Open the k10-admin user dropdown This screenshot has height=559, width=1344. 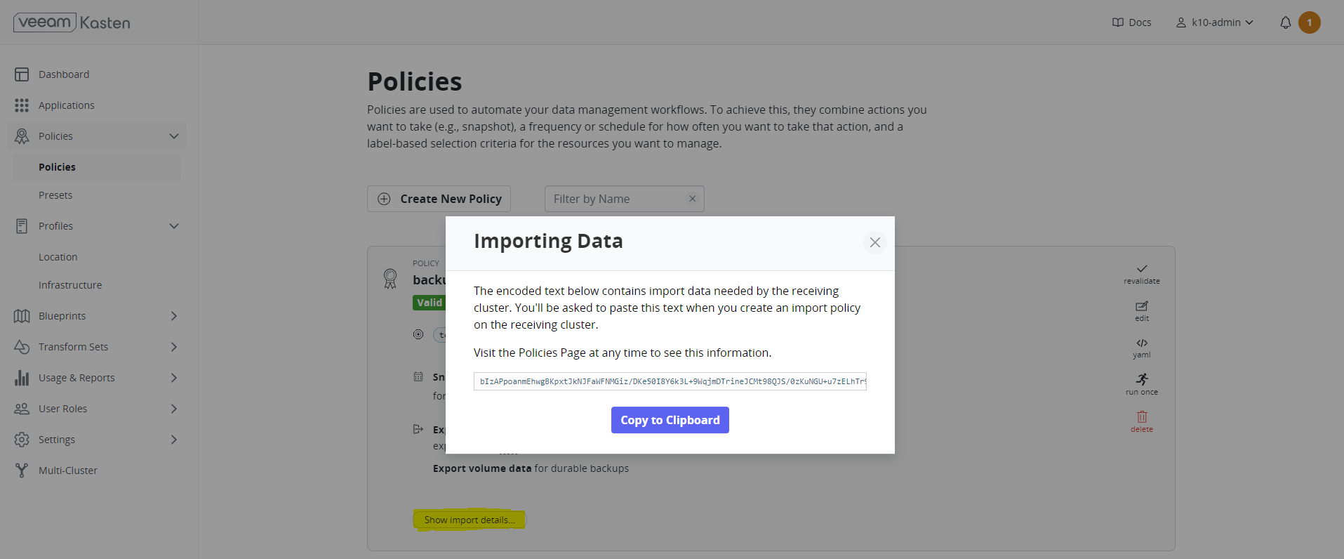tap(1215, 22)
